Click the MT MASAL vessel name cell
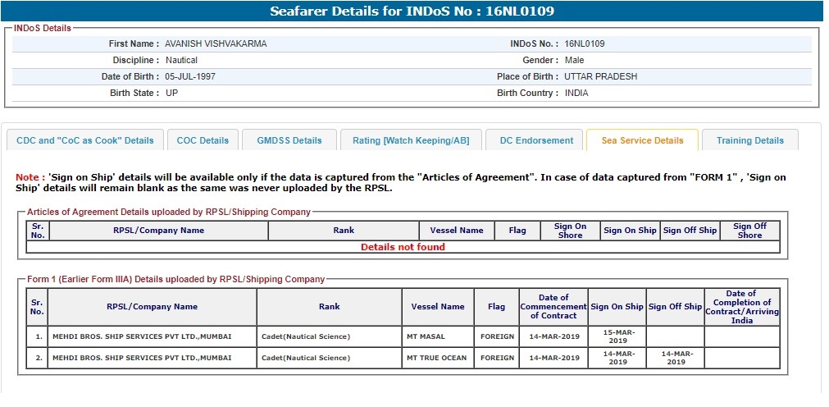829x407 pixels. click(x=428, y=336)
